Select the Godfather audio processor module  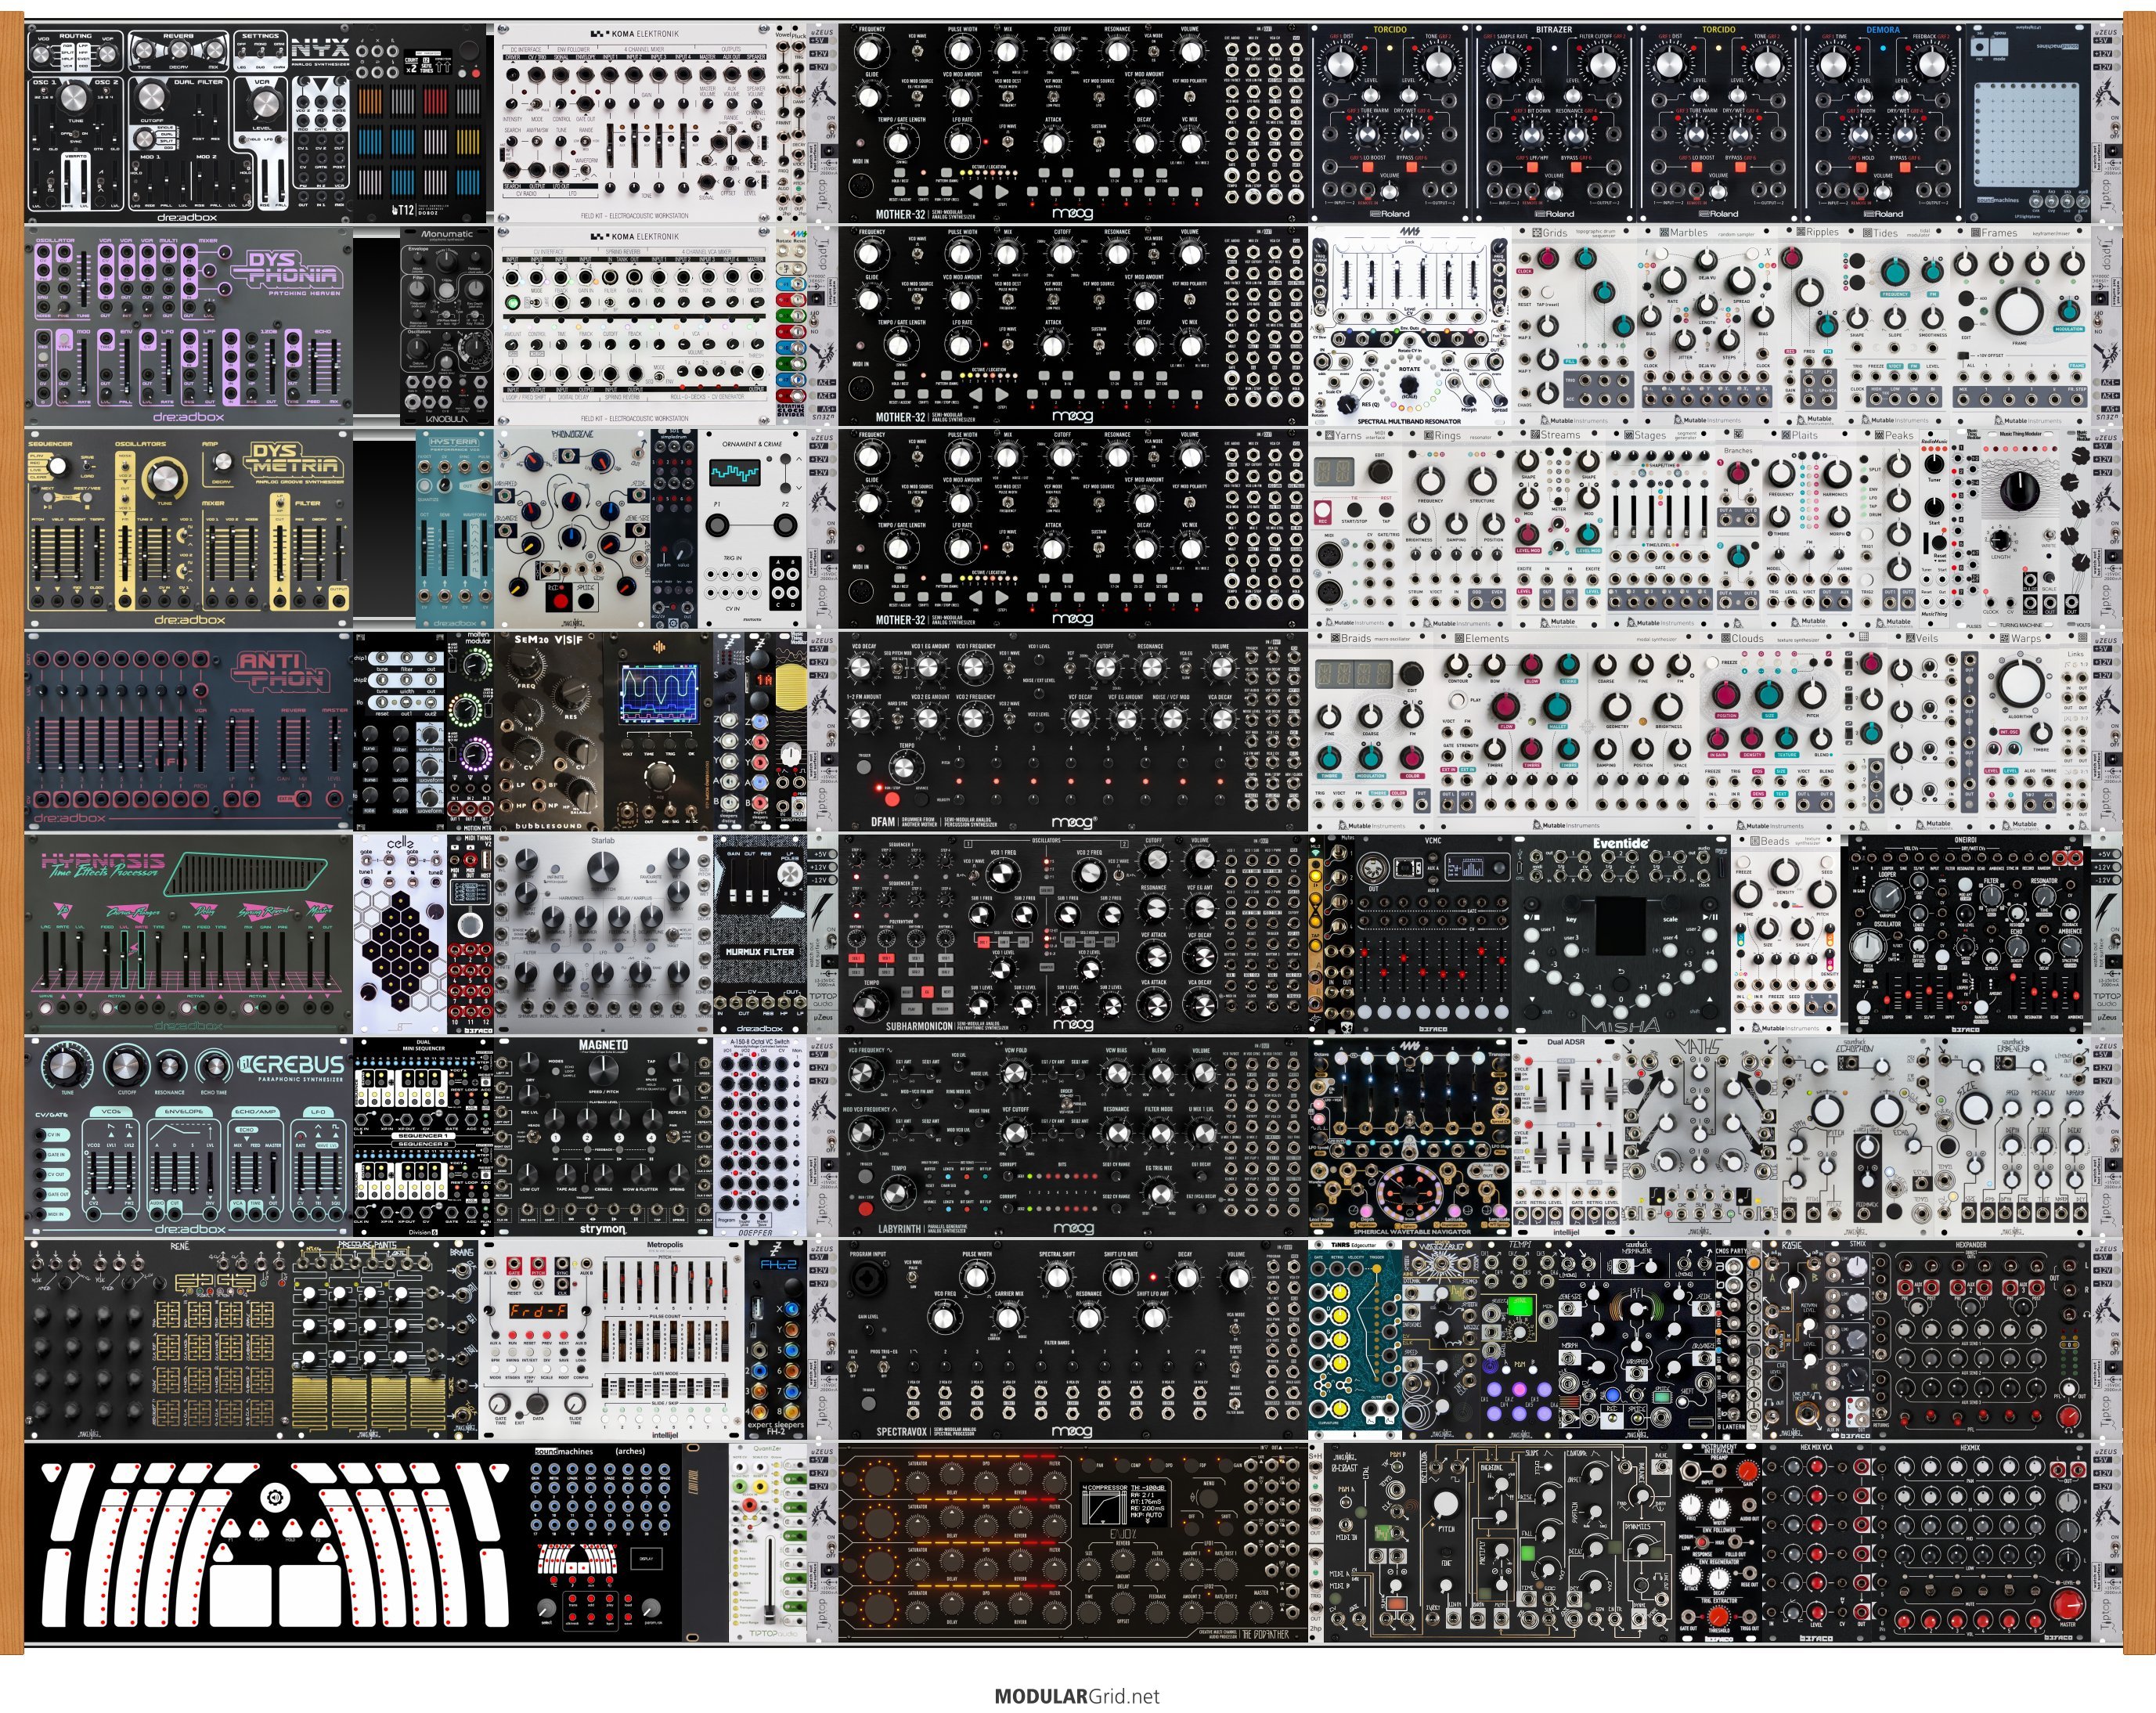tap(1073, 1544)
